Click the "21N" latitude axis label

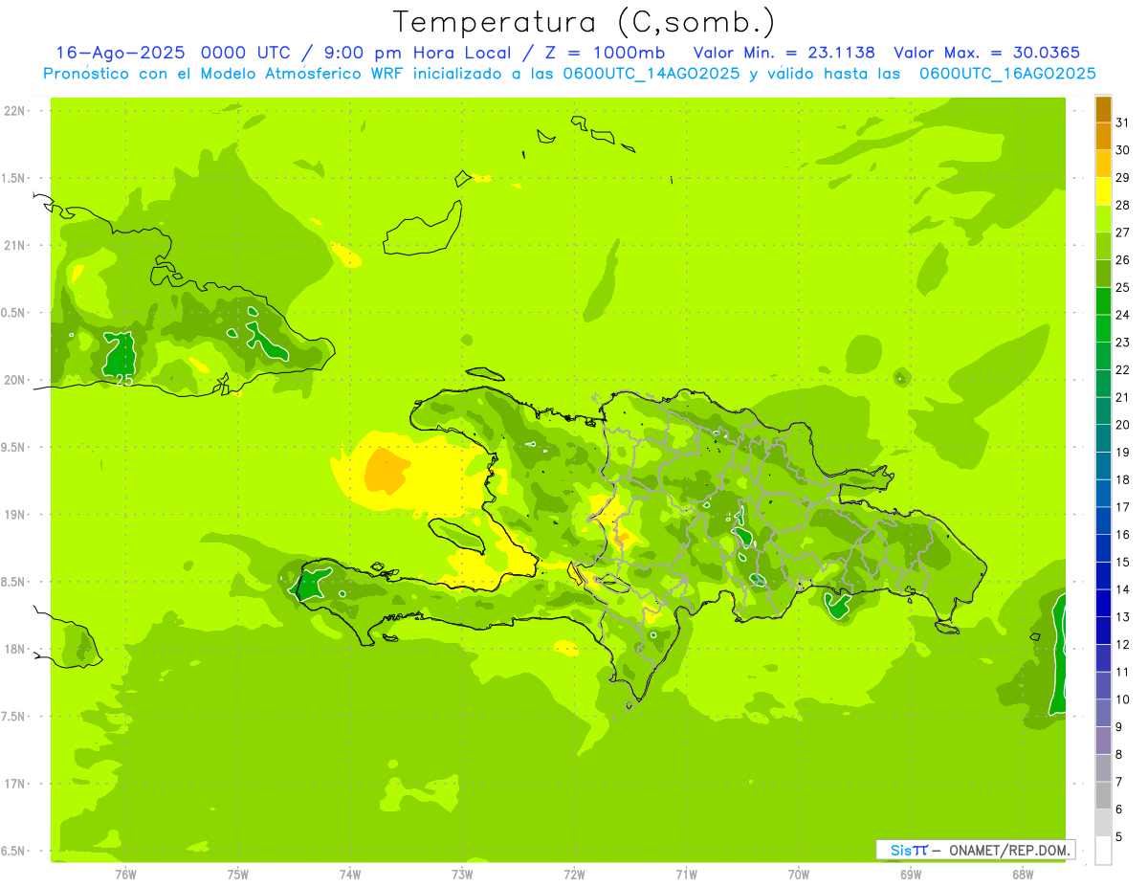(x=14, y=246)
